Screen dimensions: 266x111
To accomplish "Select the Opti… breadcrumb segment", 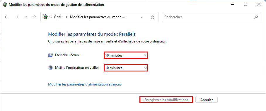I will 59,17.
